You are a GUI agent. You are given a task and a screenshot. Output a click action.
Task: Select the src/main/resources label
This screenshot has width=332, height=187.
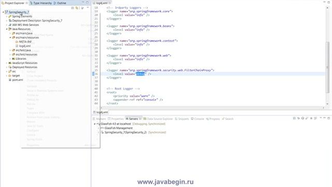(27, 37)
